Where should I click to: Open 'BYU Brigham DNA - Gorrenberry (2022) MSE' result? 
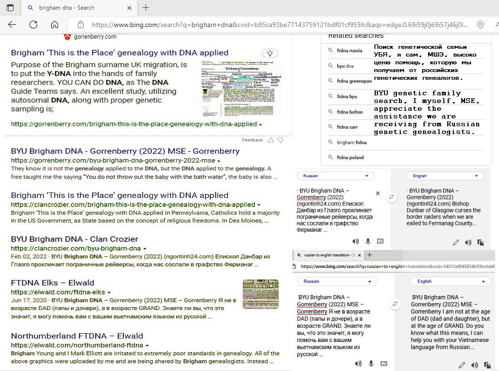click(125, 151)
